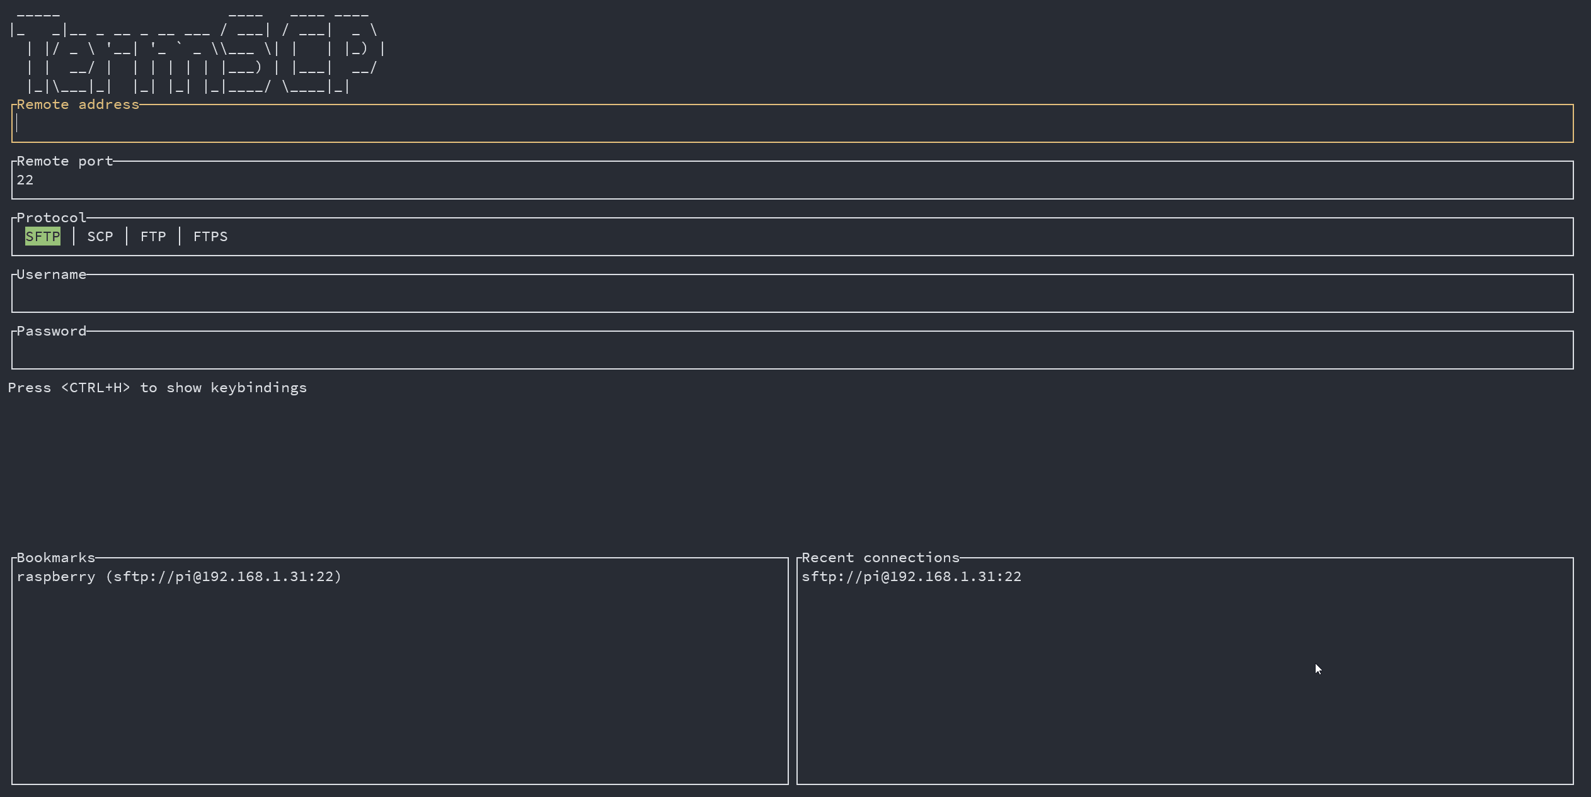Click the Protocol label heading
The height and width of the screenshot is (797, 1591).
click(x=51, y=218)
